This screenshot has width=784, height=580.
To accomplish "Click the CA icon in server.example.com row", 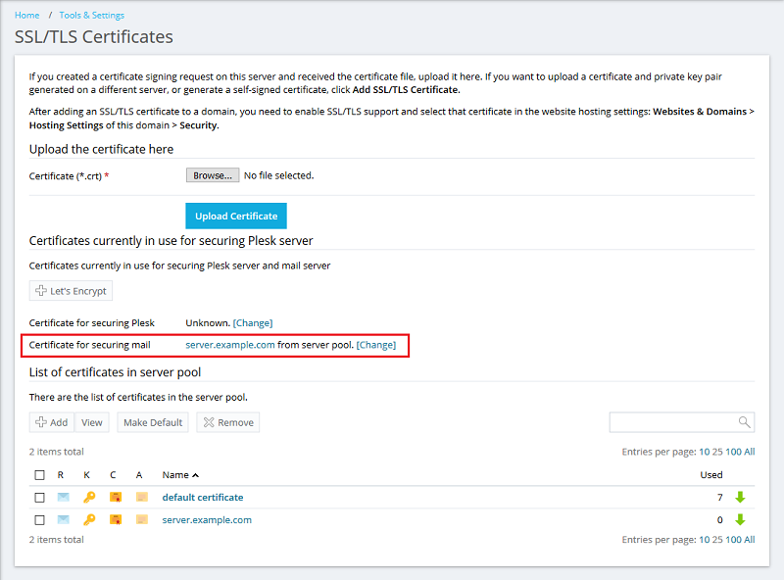I will click(141, 520).
